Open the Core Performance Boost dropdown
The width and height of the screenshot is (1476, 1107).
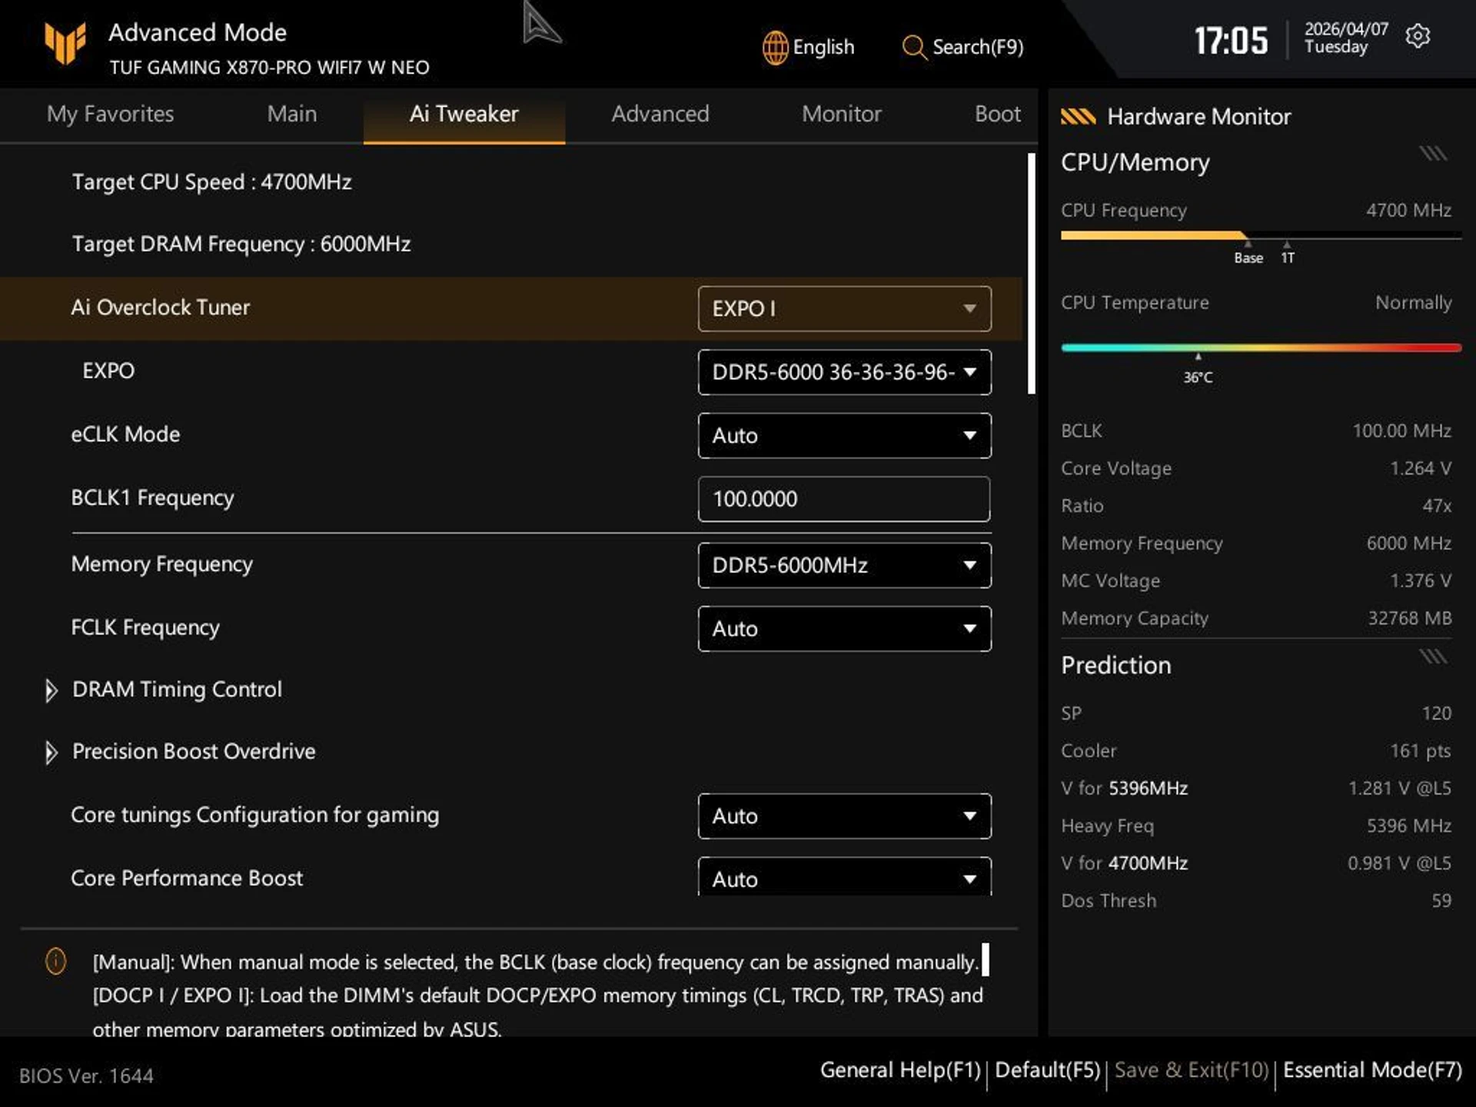pyautogui.click(x=844, y=877)
